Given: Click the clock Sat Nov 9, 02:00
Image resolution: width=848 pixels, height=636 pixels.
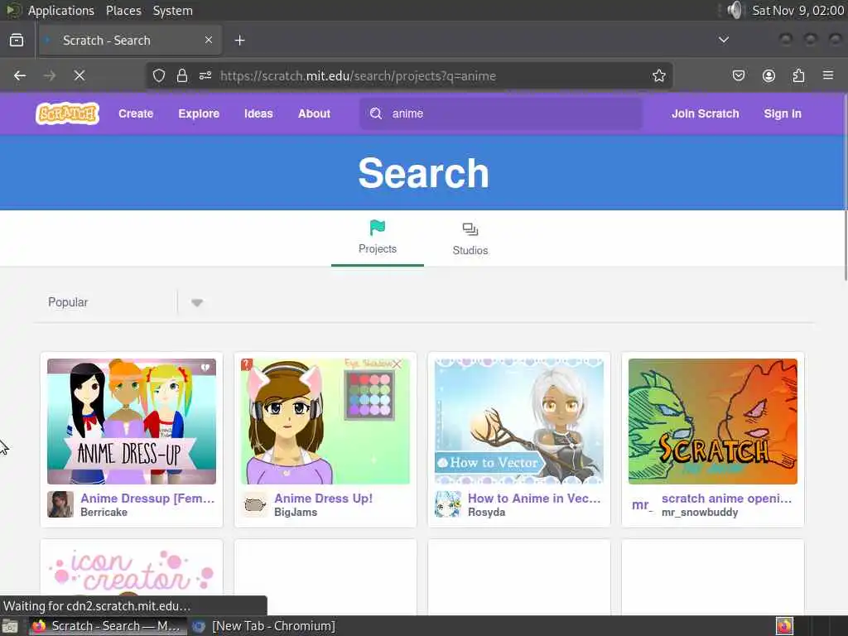Looking at the screenshot, I should point(797,10).
